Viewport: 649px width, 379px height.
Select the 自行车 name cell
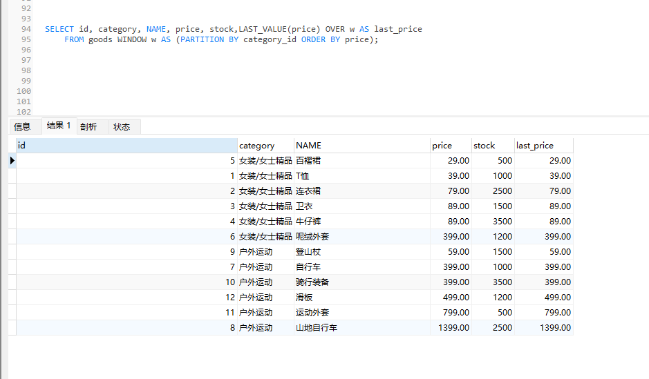[362, 267]
